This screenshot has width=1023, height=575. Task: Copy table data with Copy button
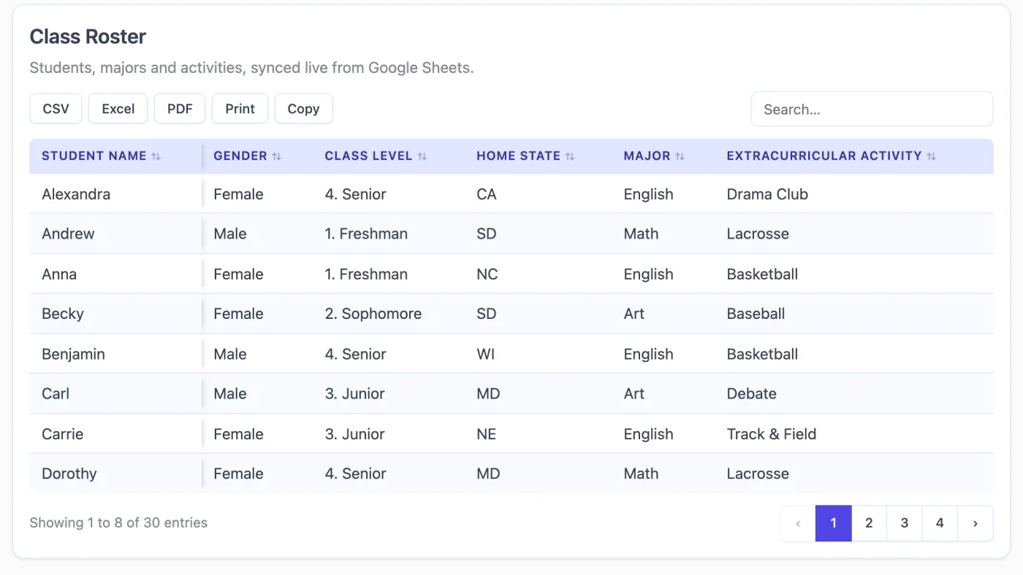[303, 109]
